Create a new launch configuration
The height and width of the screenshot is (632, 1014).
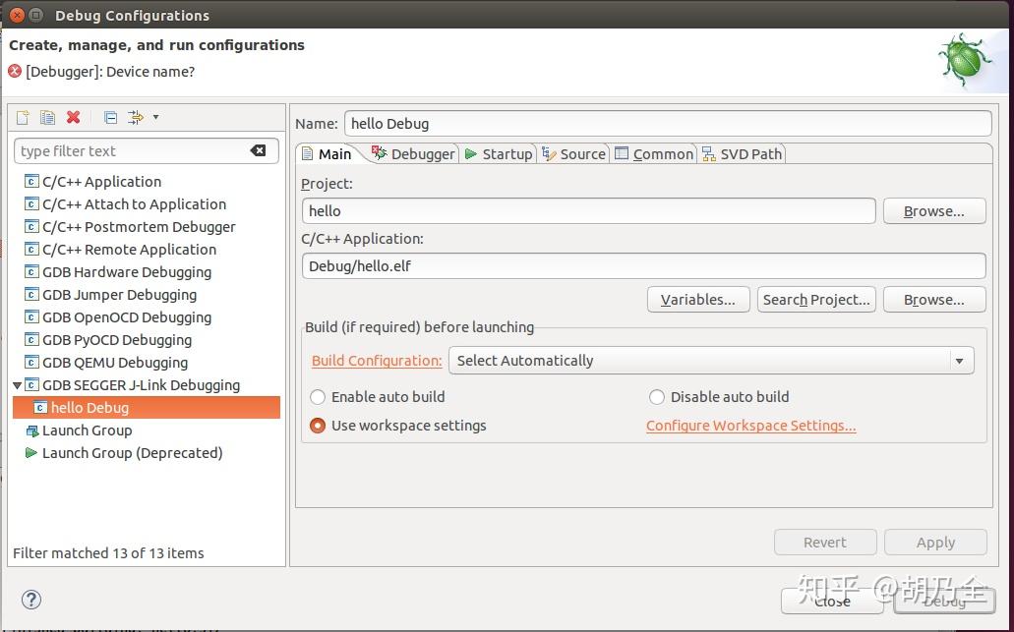pyautogui.click(x=22, y=117)
